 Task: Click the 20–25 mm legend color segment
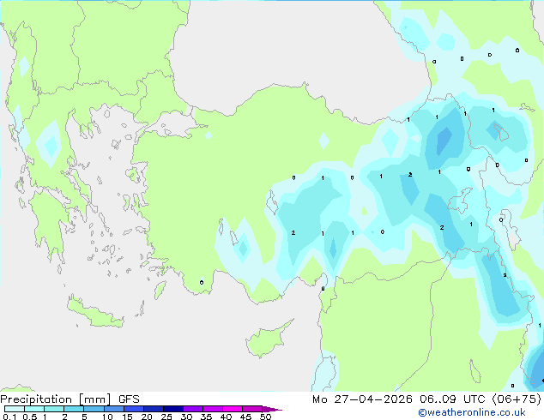pyautogui.click(x=153, y=409)
